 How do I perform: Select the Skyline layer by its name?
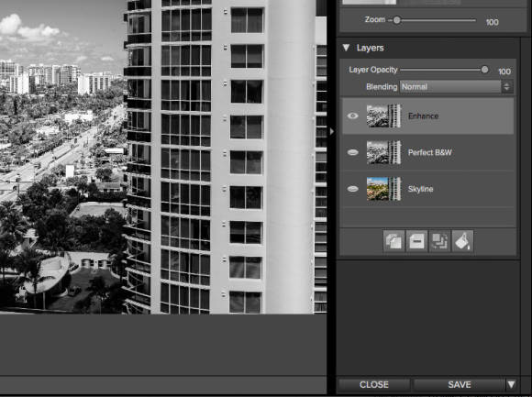point(420,189)
